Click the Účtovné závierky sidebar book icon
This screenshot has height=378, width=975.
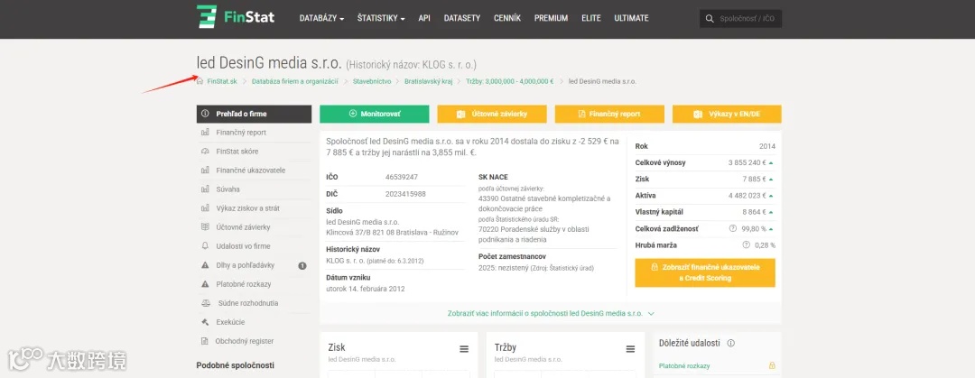click(x=205, y=227)
